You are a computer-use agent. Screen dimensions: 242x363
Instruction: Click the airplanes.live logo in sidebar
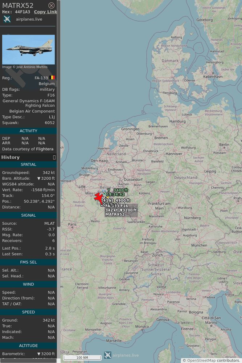coord(7,19)
